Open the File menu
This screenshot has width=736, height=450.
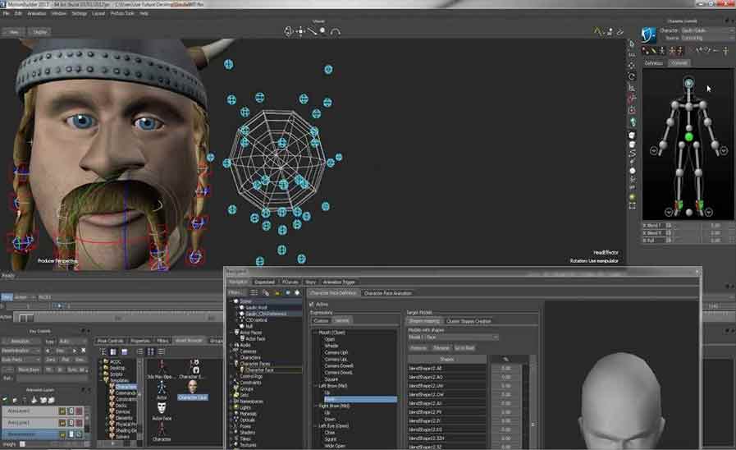click(6, 14)
